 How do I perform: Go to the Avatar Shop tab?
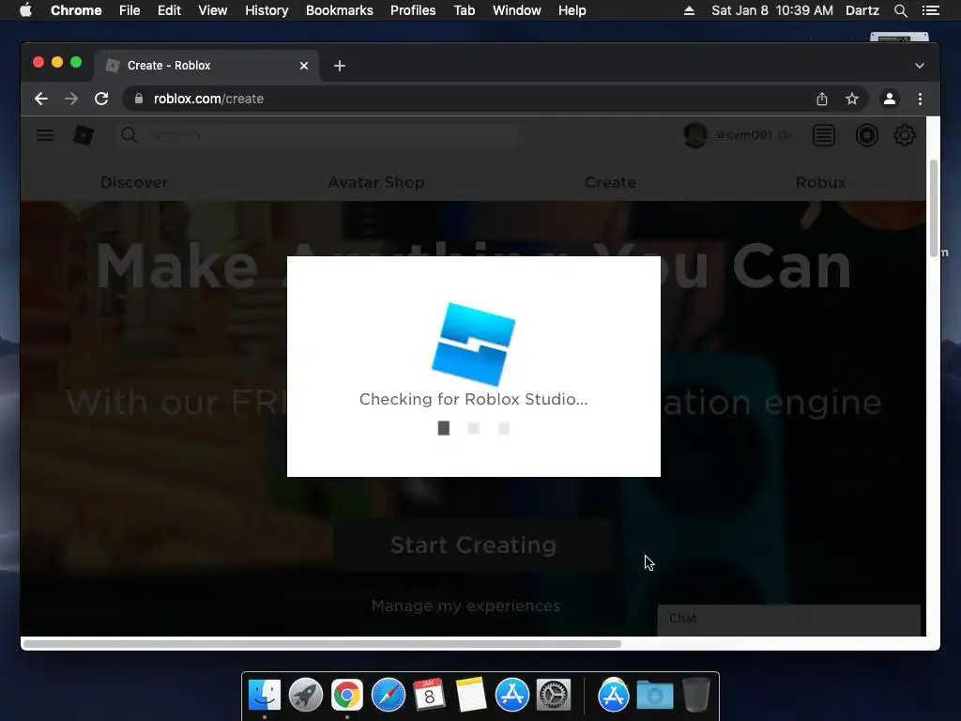(376, 182)
